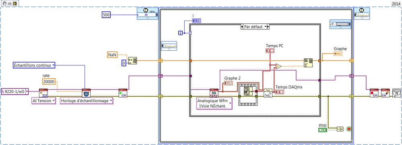Click Get Waveform Components function icon
The image size is (402, 145).
click(268, 93)
